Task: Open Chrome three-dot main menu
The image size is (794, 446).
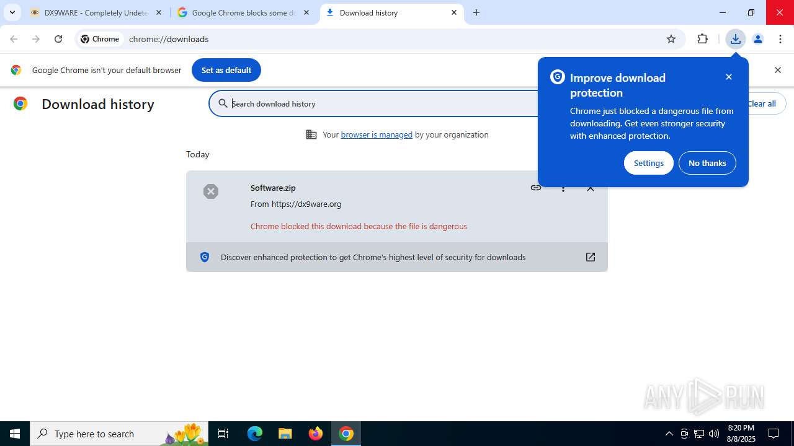Action: 780,39
